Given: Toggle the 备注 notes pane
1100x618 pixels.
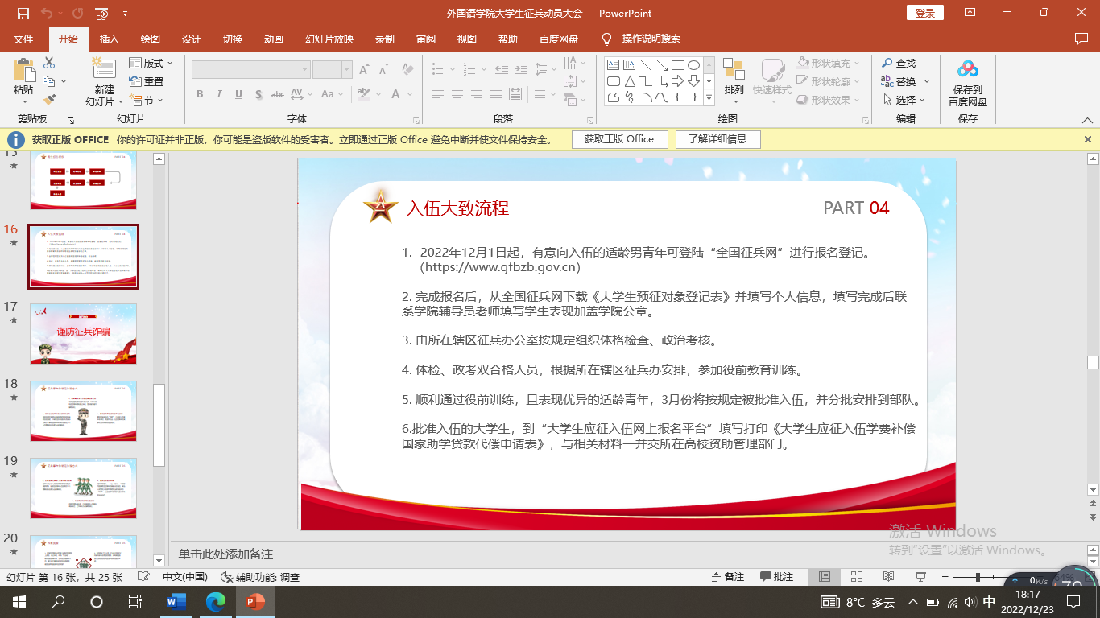Looking at the screenshot, I should coord(728,577).
